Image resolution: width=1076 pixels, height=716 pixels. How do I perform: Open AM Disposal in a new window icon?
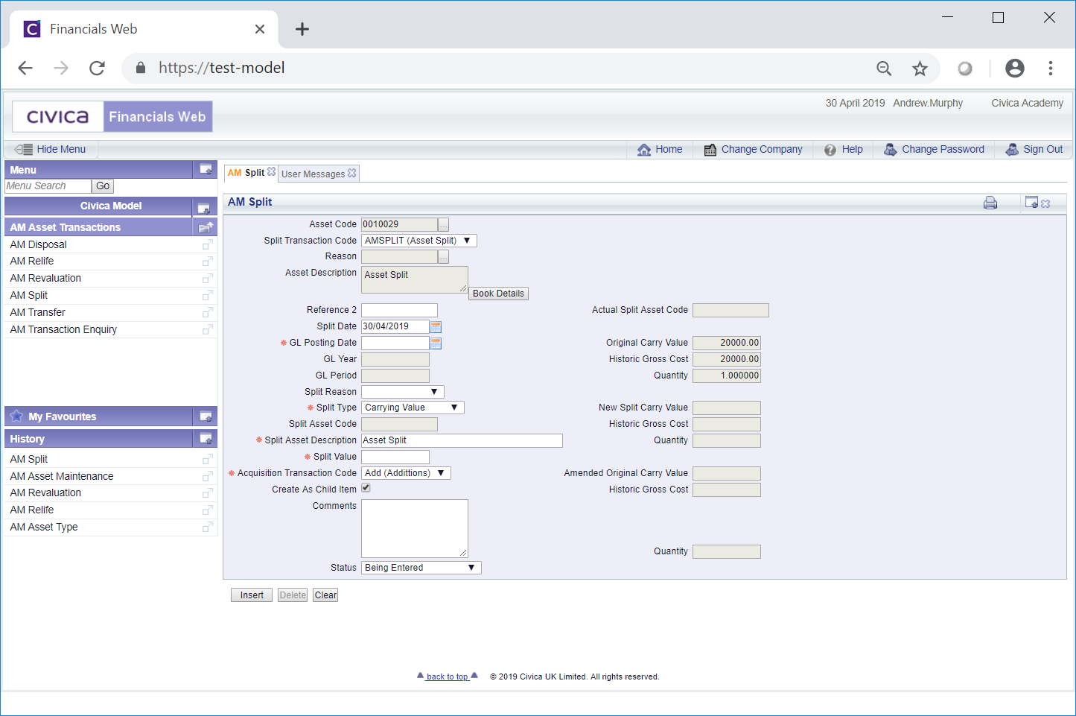(x=208, y=244)
